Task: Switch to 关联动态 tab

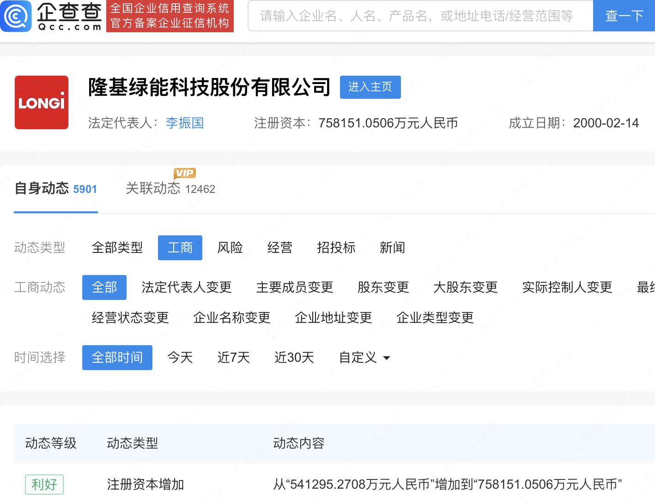Action: [x=170, y=188]
